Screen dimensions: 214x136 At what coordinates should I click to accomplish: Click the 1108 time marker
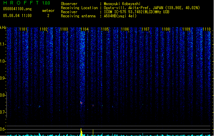click(166, 29)
